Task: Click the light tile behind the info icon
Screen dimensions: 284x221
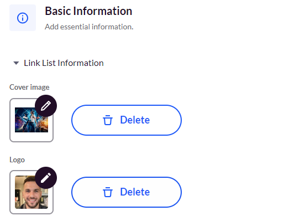Action: tap(23, 18)
